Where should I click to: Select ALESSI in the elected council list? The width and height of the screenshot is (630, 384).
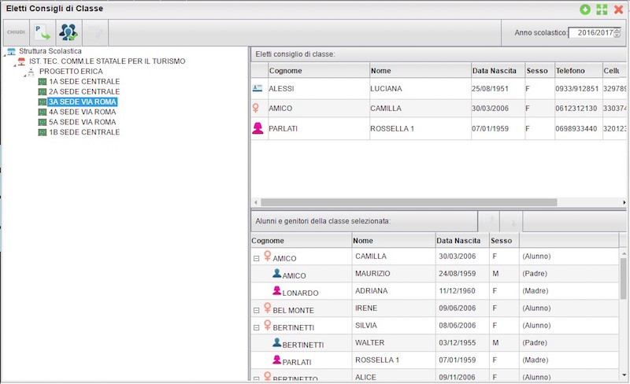click(281, 88)
